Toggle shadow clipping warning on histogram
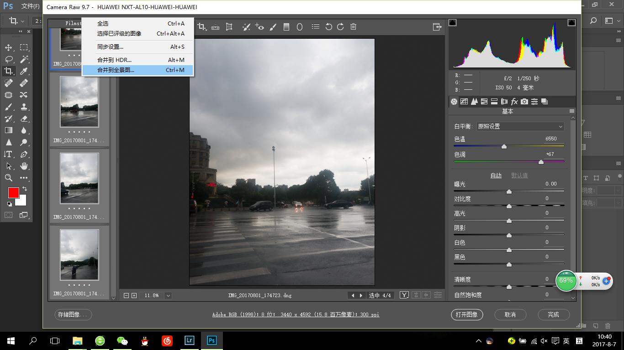Screen dimensions: 624x350 452,23
